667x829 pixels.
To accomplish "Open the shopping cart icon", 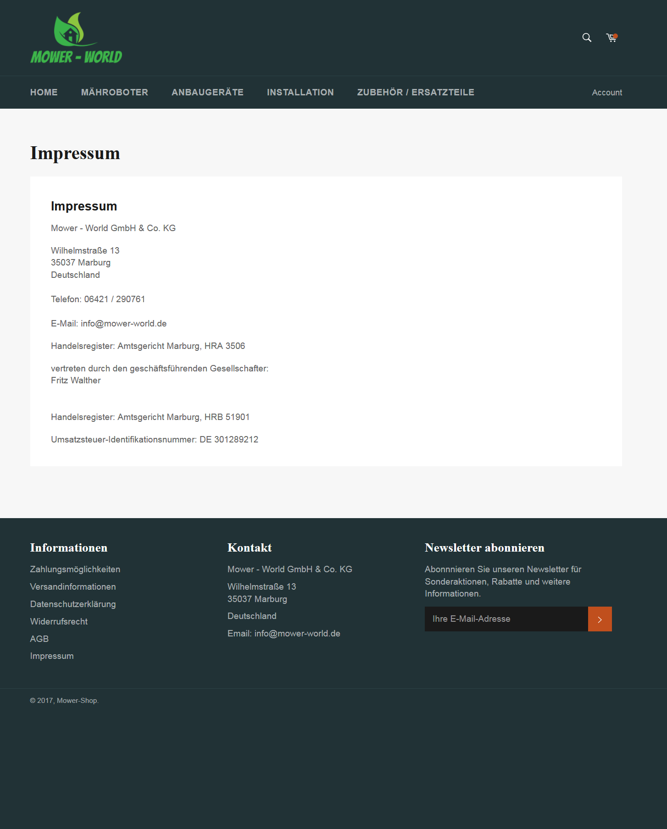I will 611,38.
